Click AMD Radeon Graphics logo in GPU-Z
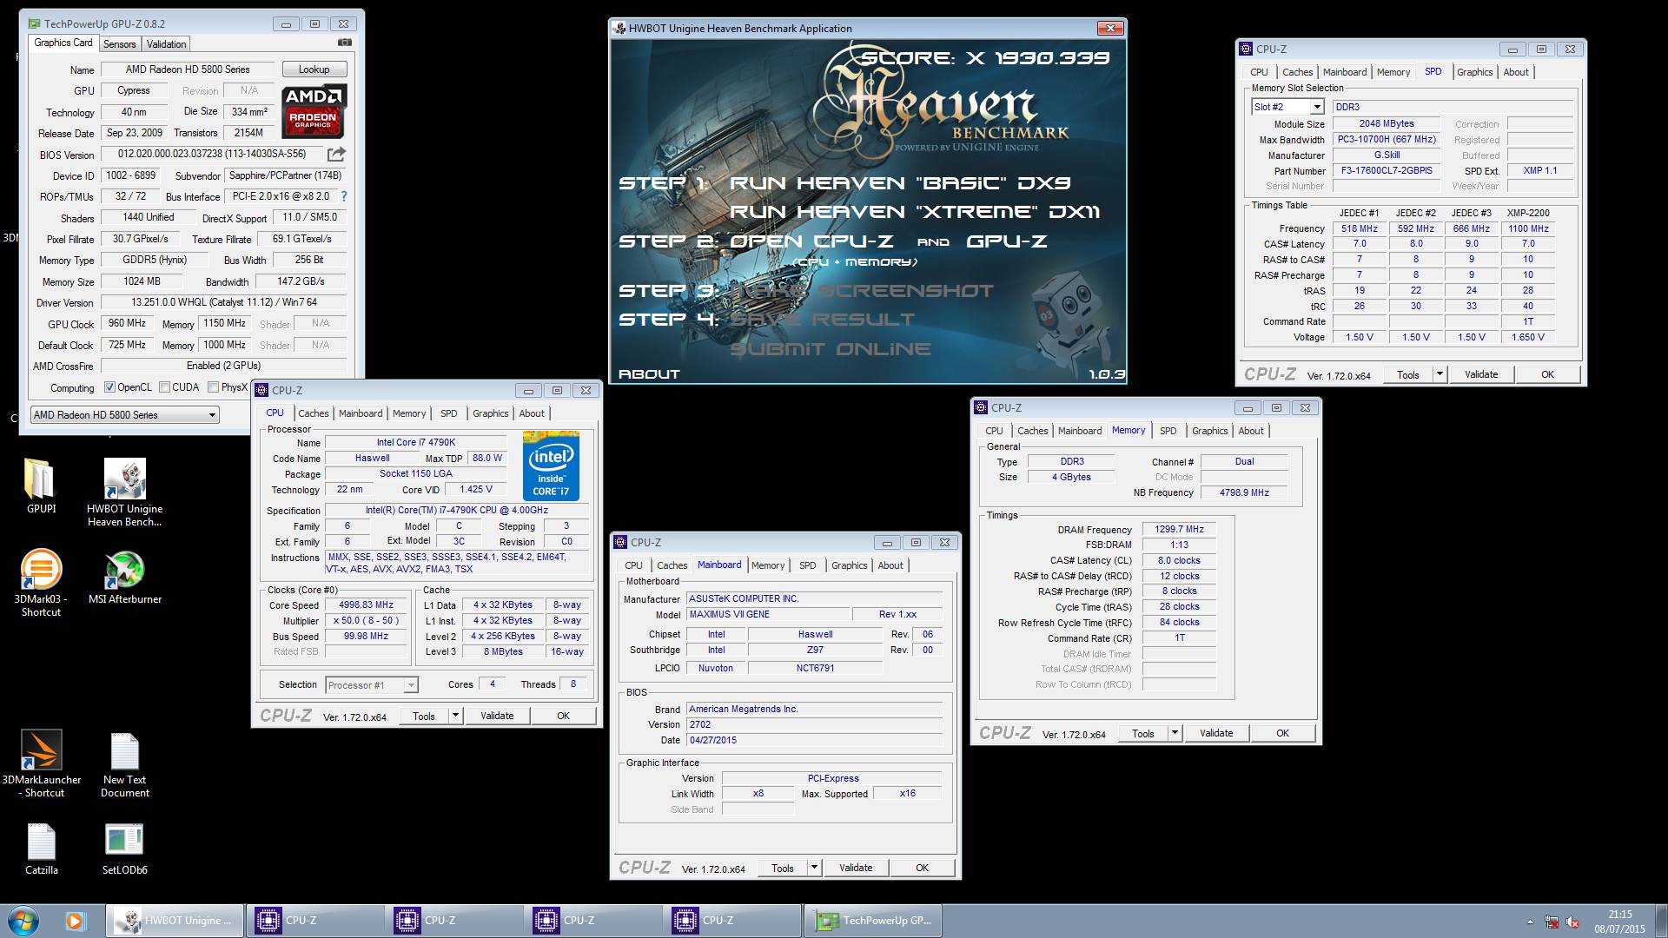The width and height of the screenshot is (1668, 938). [x=314, y=111]
